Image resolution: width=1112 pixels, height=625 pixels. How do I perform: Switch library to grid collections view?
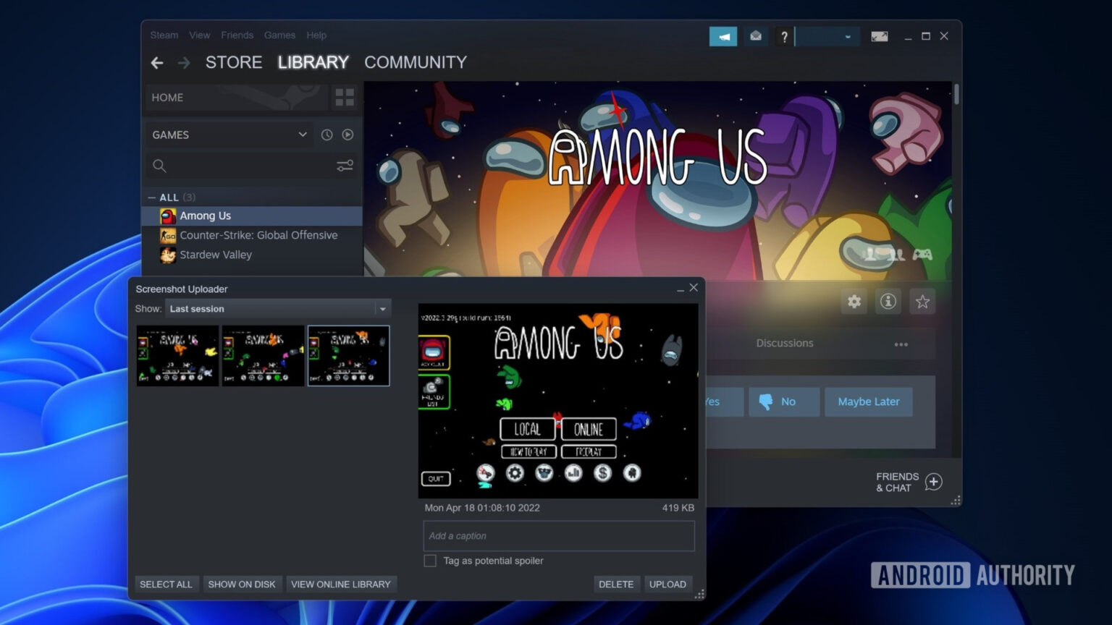(345, 97)
